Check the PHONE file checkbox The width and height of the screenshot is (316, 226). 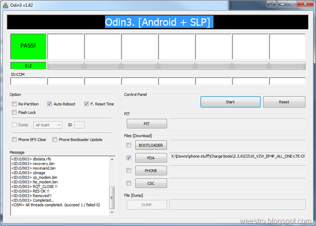pyautogui.click(x=129, y=170)
